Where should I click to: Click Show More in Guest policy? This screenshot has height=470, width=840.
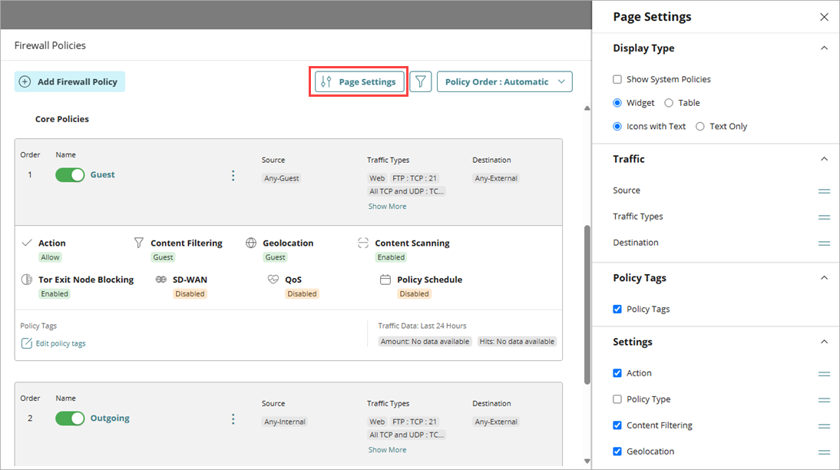pos(387,207)
